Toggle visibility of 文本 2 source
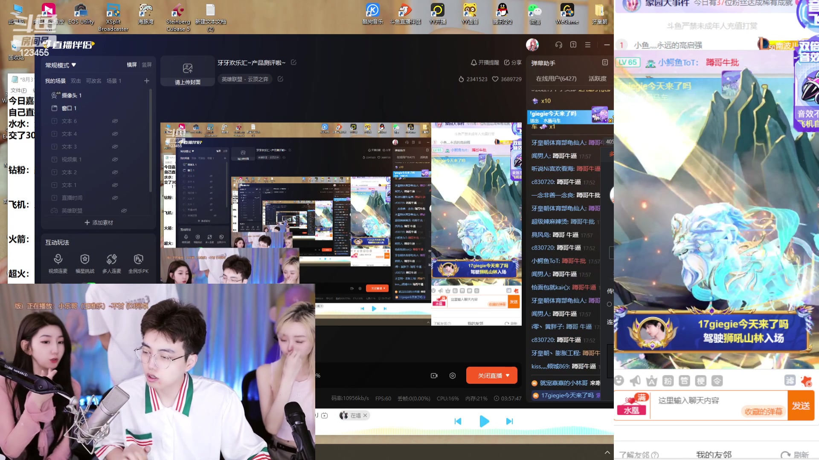The height and width of the screenshot is (460, 819). tap(115, 172)
